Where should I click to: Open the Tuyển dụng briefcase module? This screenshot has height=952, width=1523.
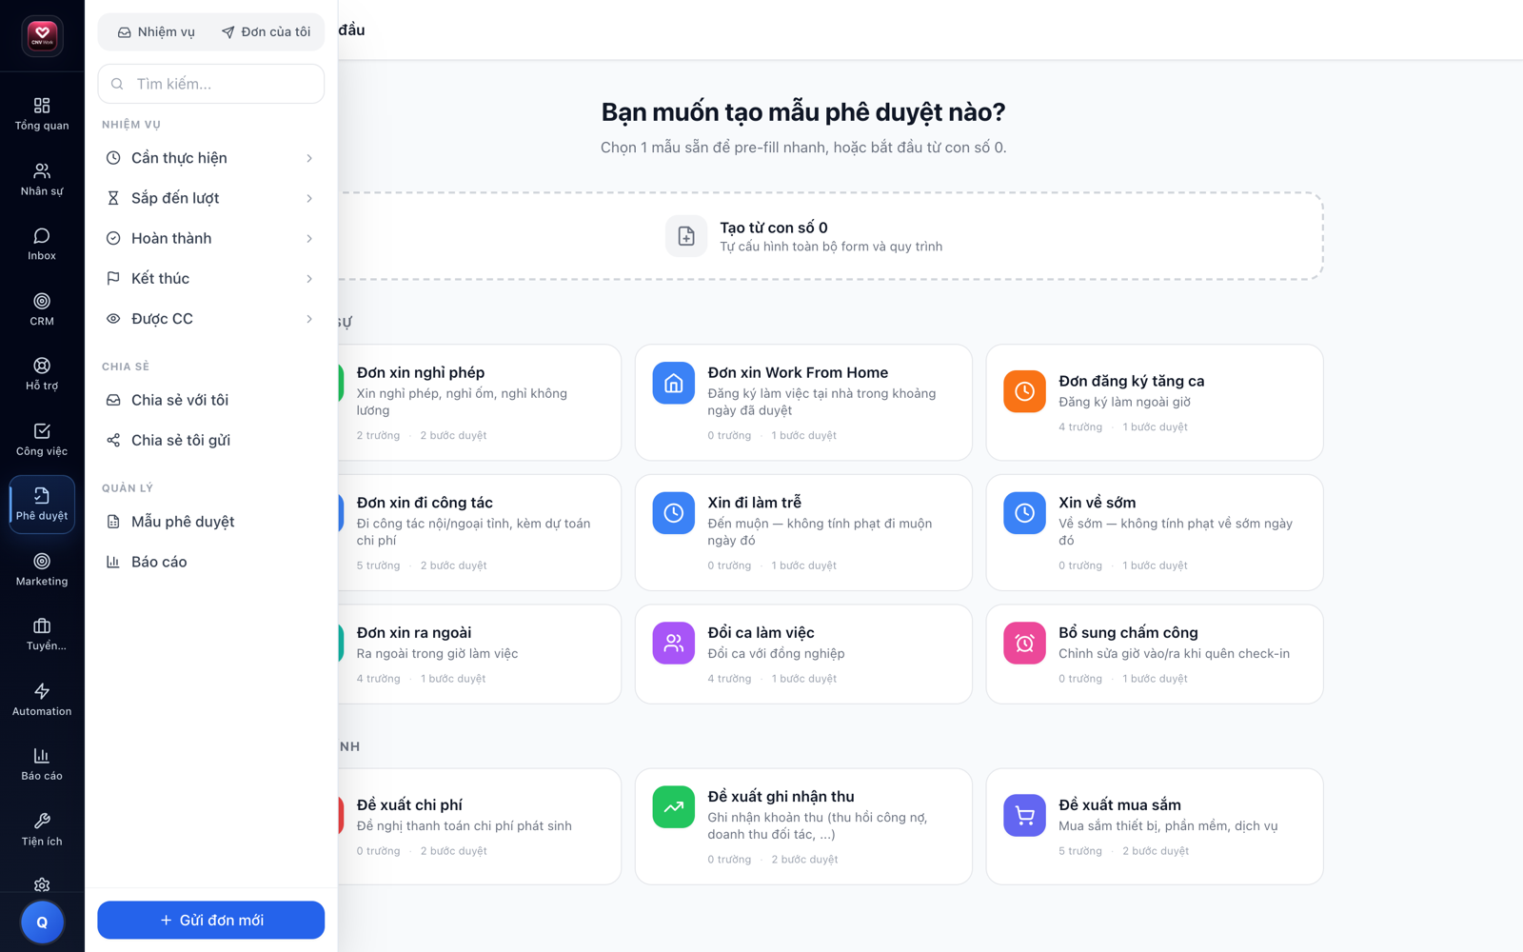coord(42,635)
